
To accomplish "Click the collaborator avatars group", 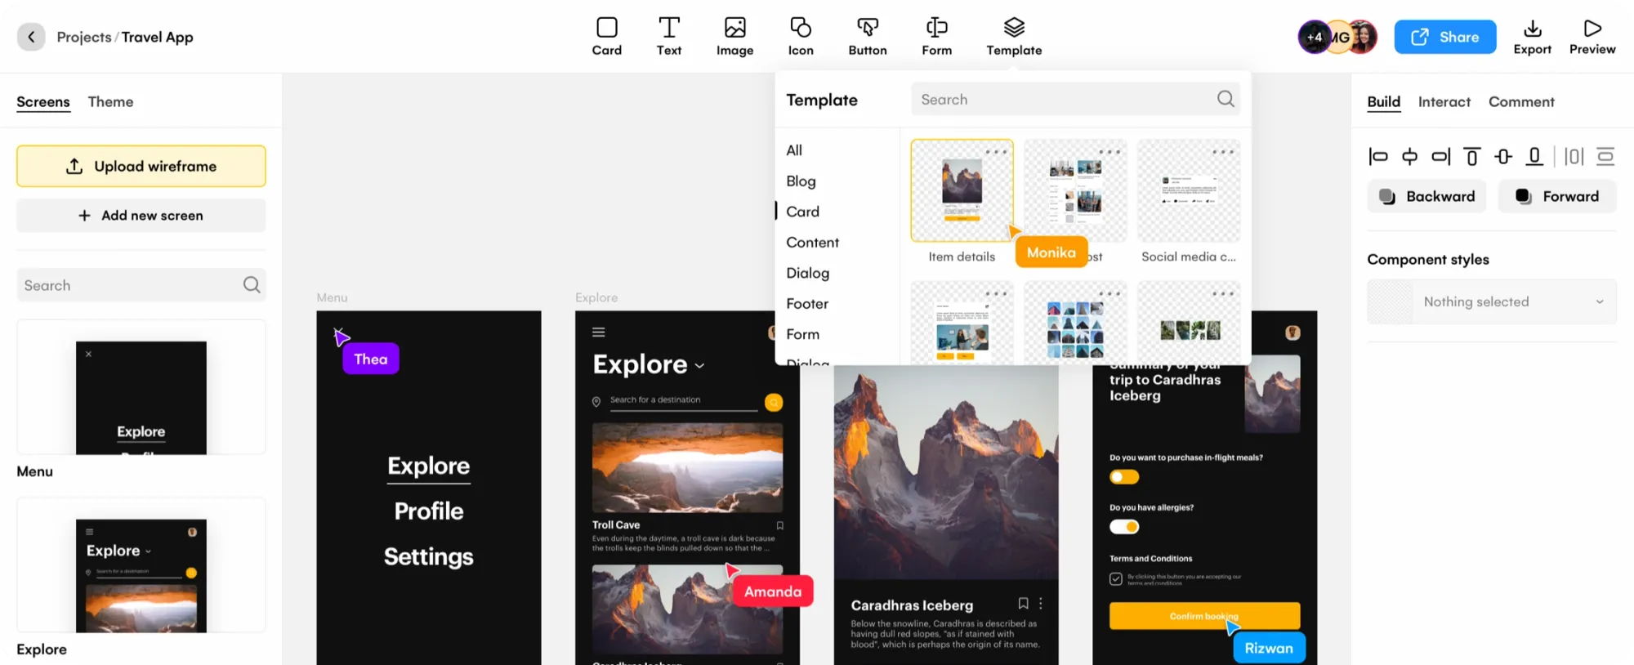I will click(x=1337, y=37).
